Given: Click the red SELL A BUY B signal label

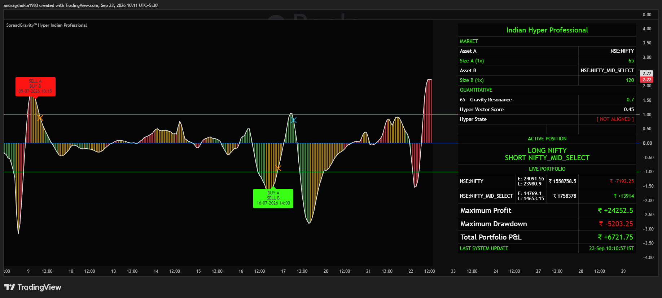Looking at the screenshot, I should [35, 87].
